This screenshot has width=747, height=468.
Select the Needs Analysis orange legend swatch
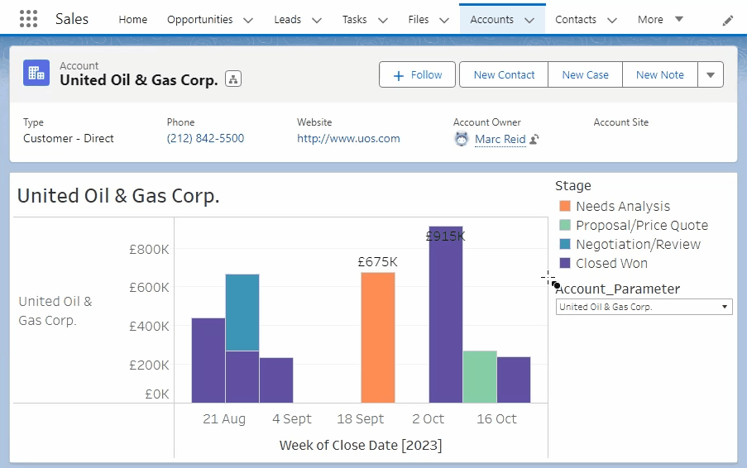(x=565, y=207)
